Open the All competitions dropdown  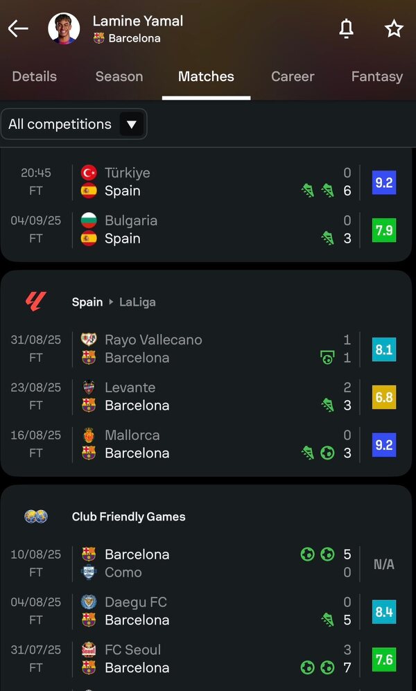(73, 125)
